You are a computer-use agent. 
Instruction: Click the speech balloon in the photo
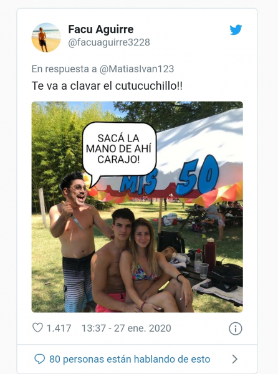pos(119,150)
